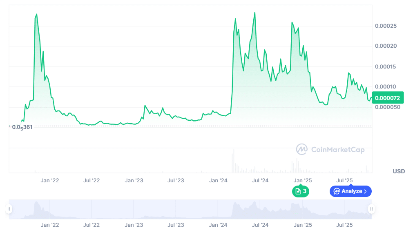Click the CoinMarketCap watermark logo icon
This screenshot has height=239, width=413.
pos(302,150)
